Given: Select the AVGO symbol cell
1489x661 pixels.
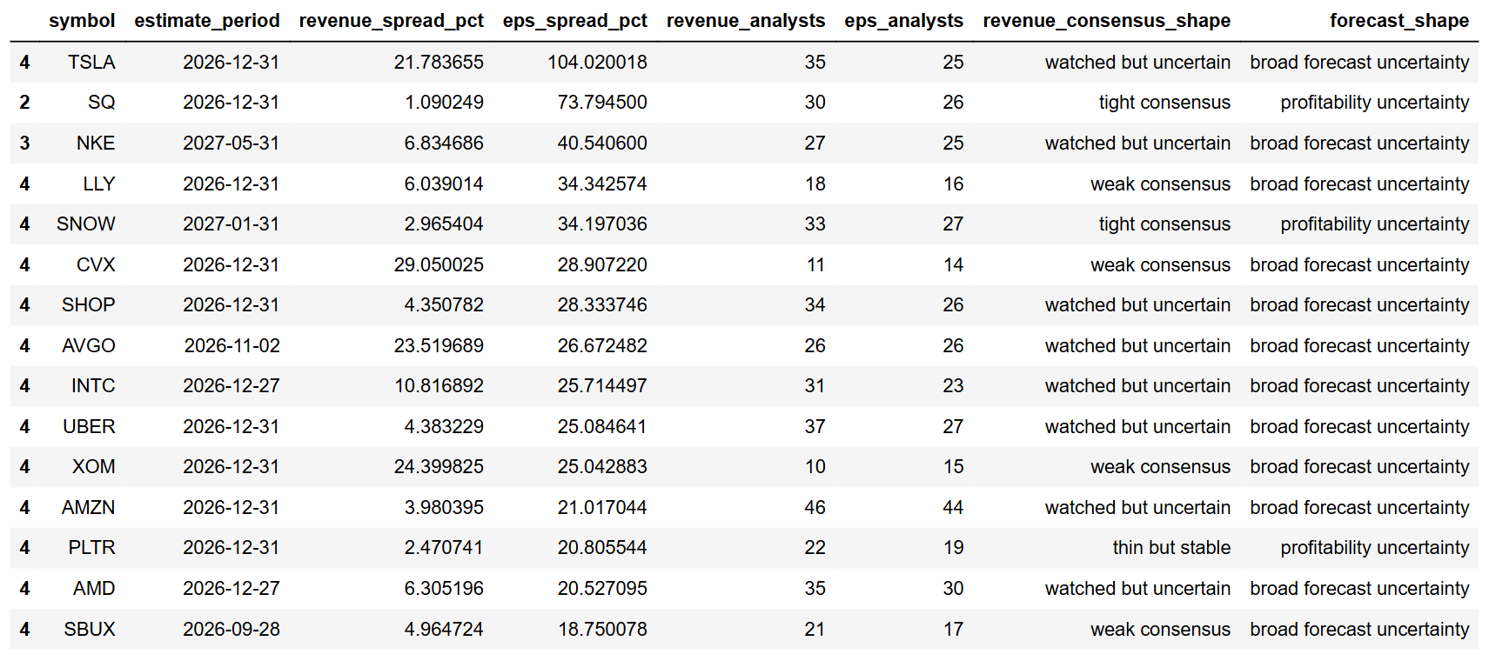Looking at the screenshot, I should pyautogui.click(x=89, y=346).
